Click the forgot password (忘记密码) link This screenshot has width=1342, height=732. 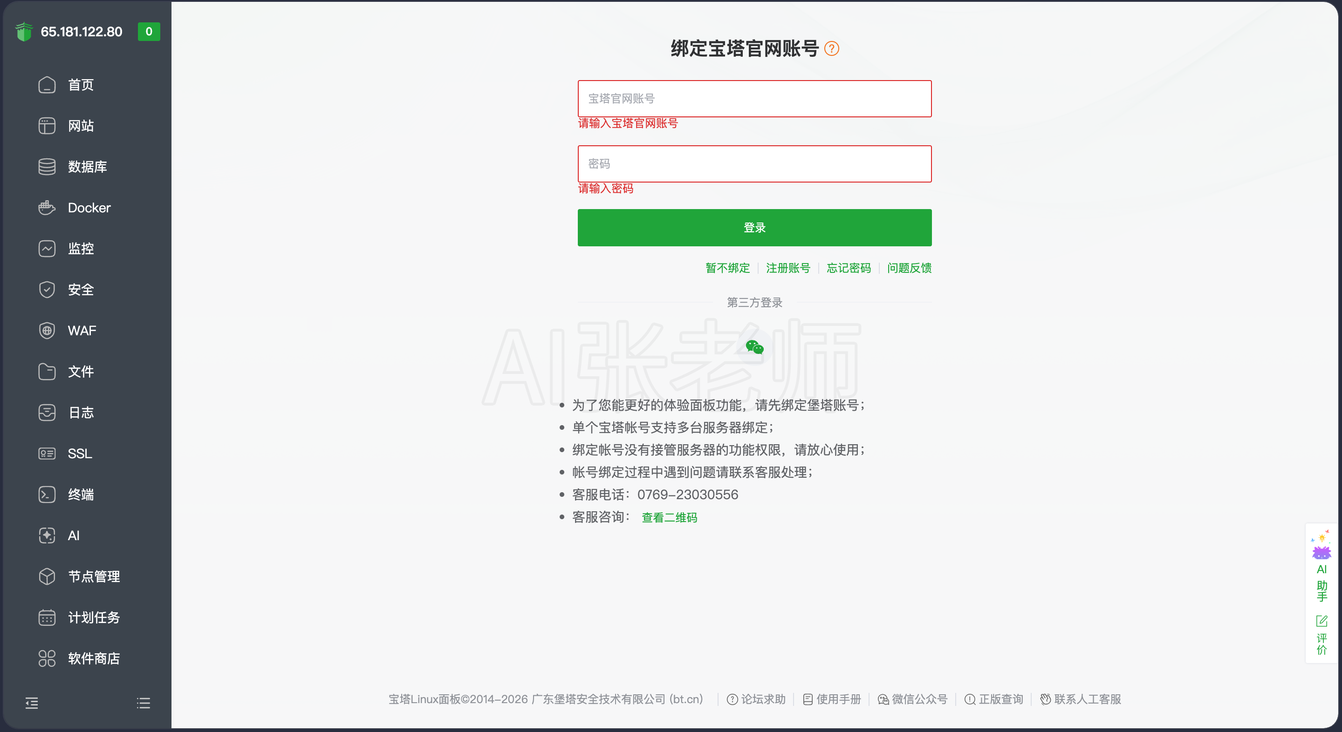[x=849, y=268]
